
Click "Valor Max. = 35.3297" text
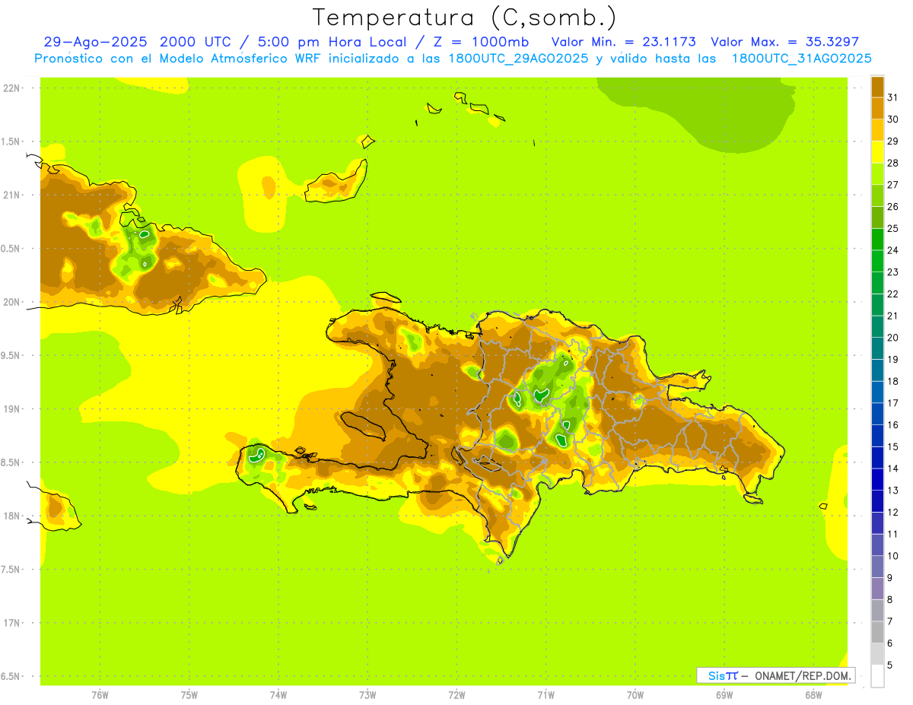784,42
